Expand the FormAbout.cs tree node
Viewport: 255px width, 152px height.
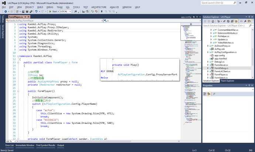[208, 65]
